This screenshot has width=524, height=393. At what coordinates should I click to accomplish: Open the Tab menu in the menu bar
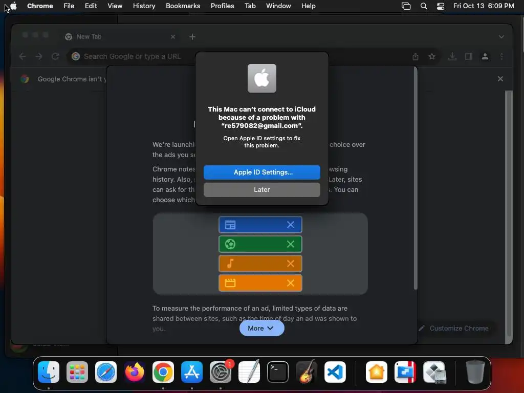tap(250, 6)
